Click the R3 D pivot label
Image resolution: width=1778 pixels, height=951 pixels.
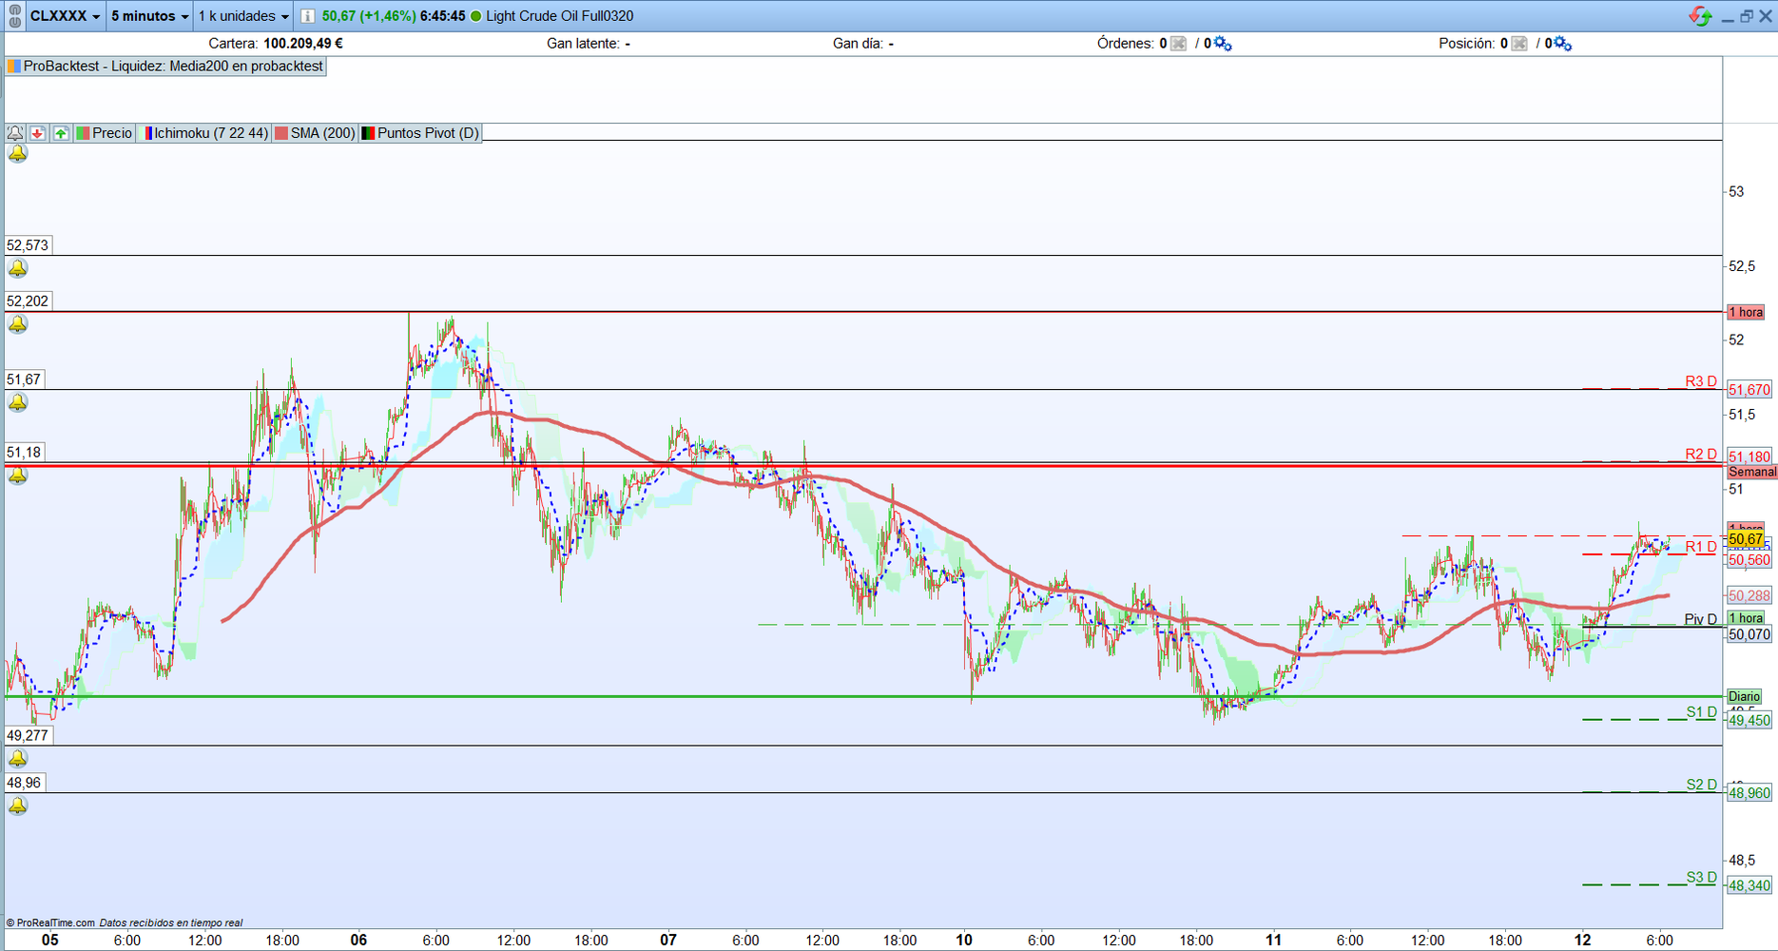pos(1702,381)
